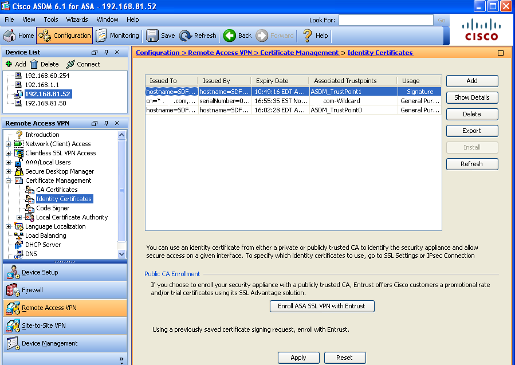This screenshot has height=365, width=515.
Task: Undock the Remote Access VPN panel
Action: 95,123
